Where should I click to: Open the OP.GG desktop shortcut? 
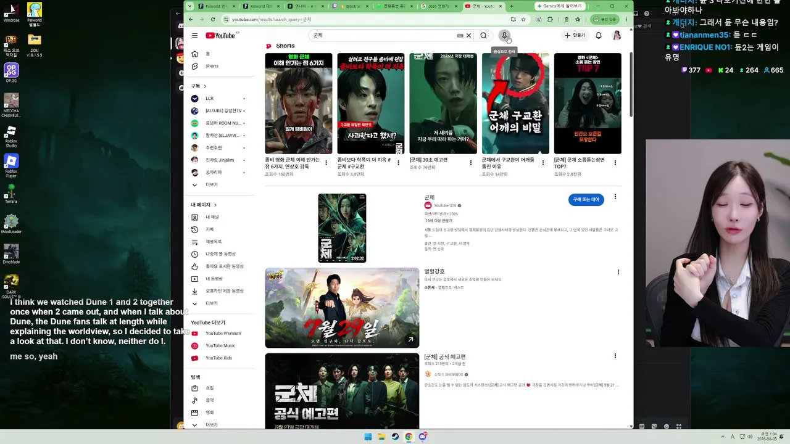(11, 73)
